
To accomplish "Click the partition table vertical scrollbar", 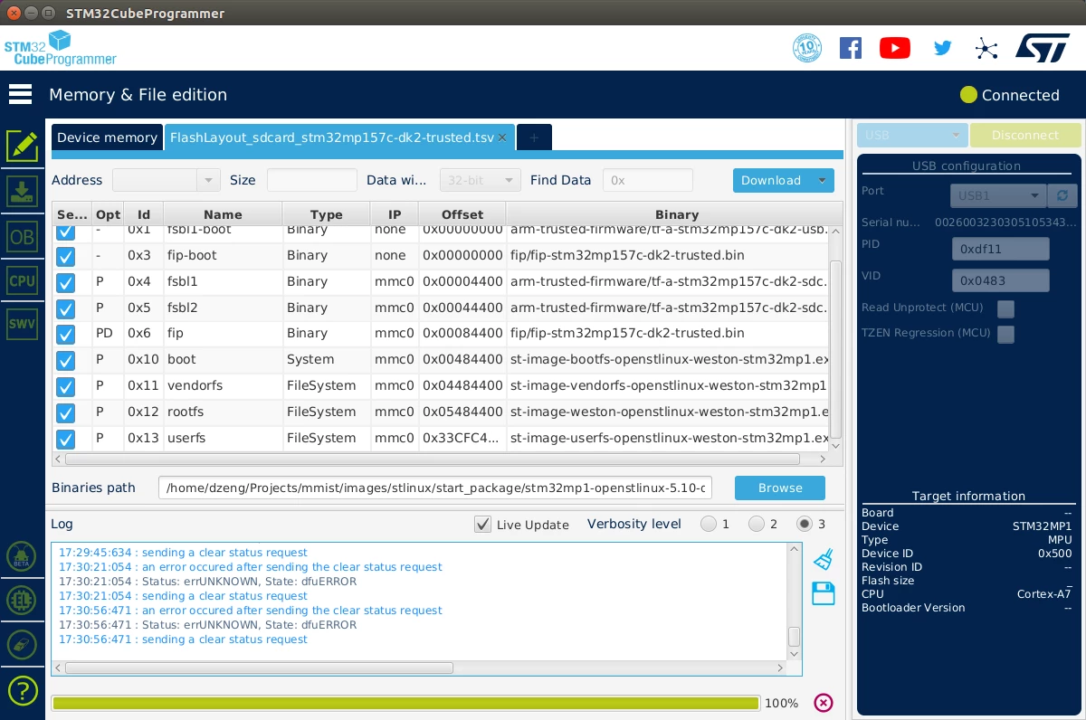I will point(835,348).
